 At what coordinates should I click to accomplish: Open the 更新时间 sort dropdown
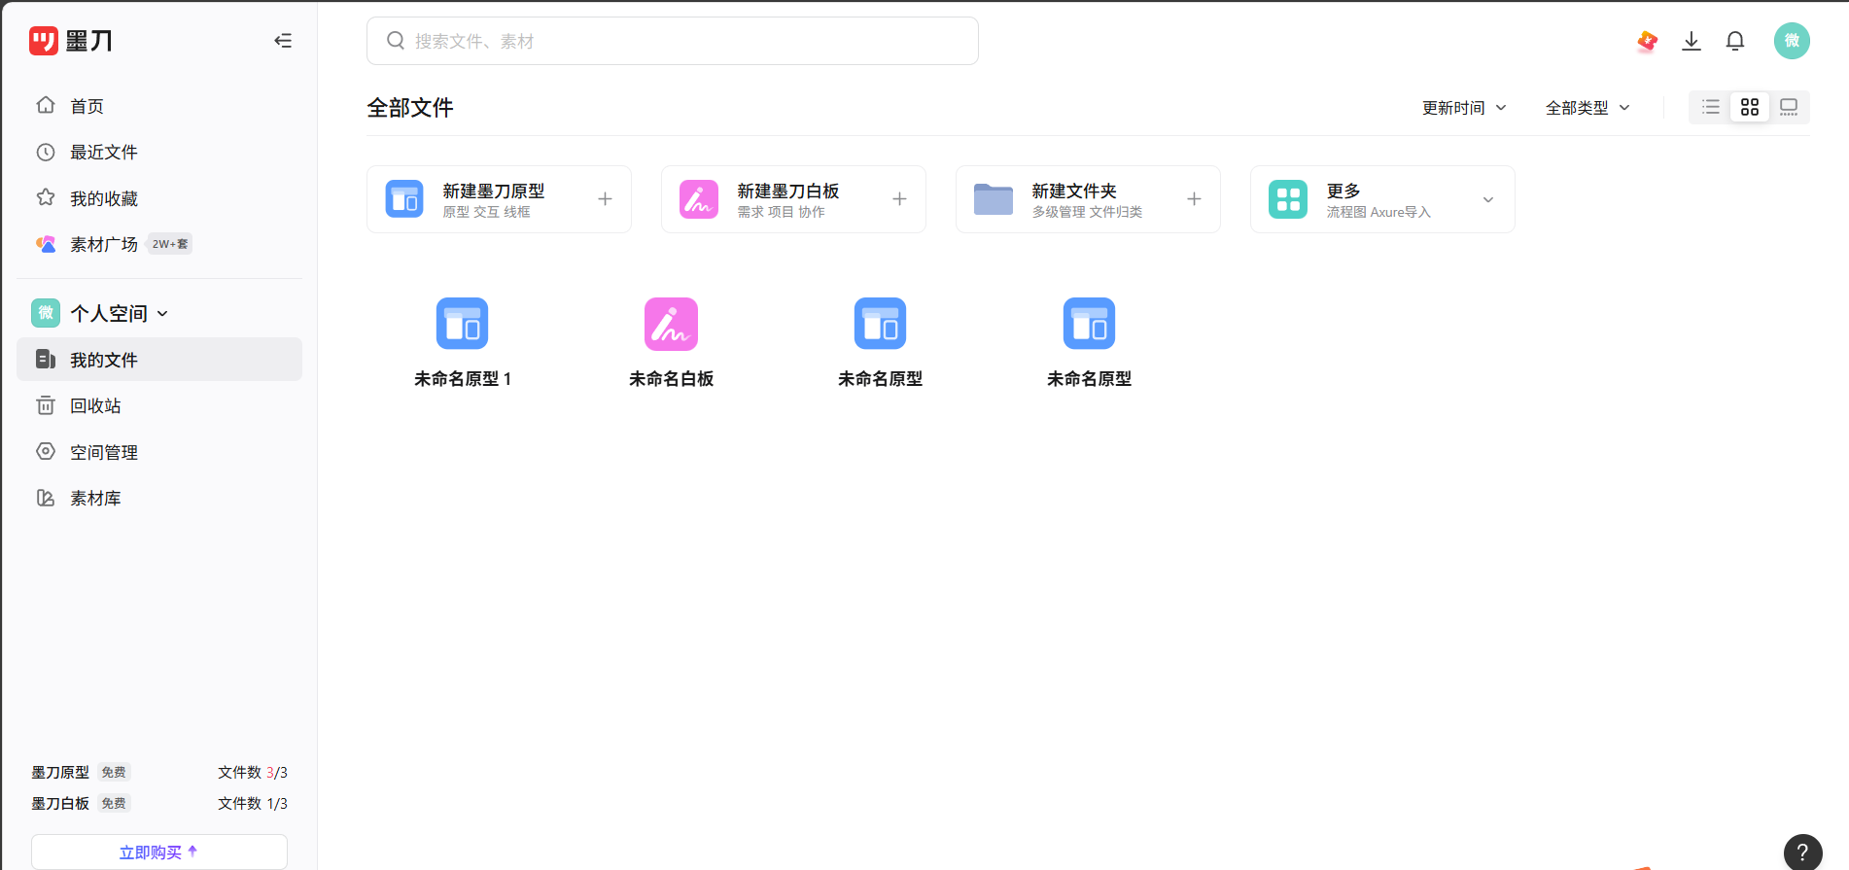pos(1463,108)
